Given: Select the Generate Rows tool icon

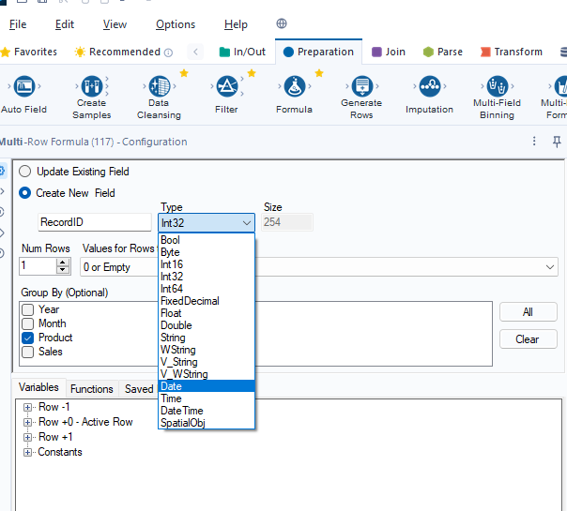Looking at the screenshot, I should coord(361,86).
